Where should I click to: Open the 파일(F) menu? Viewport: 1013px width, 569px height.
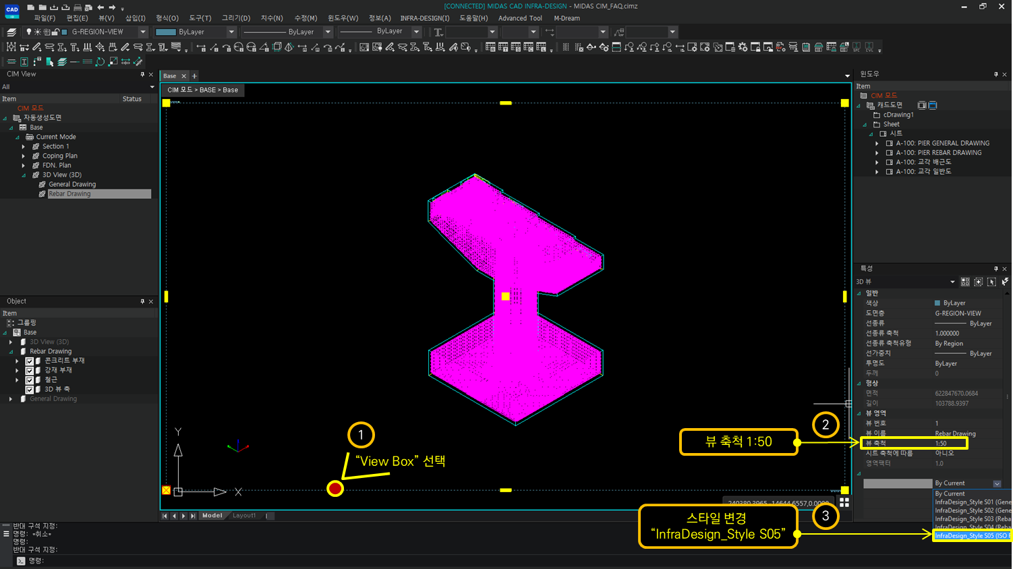[x=44, y=18]
